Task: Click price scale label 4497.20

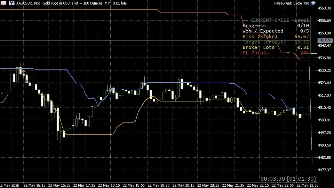Action: pos(324,133)
